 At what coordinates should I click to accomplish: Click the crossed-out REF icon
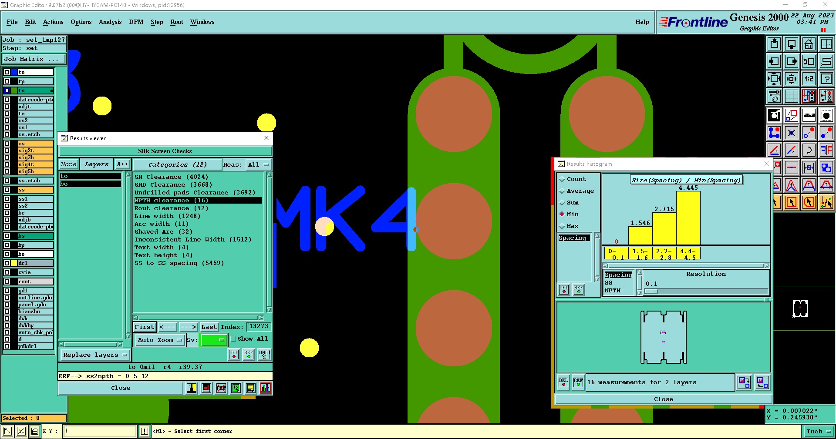click(221, 388)
